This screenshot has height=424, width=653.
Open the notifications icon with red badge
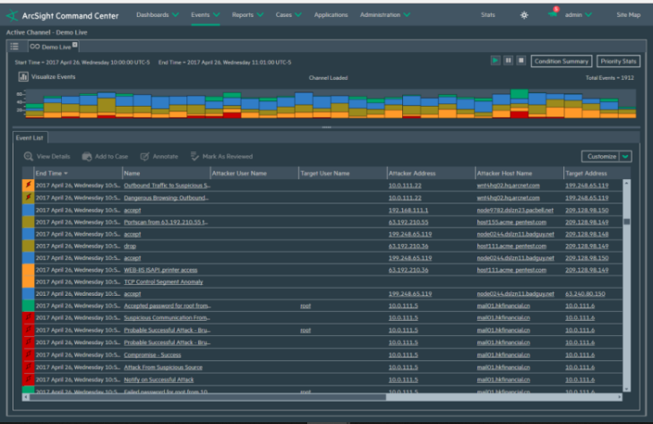(553, 13)
